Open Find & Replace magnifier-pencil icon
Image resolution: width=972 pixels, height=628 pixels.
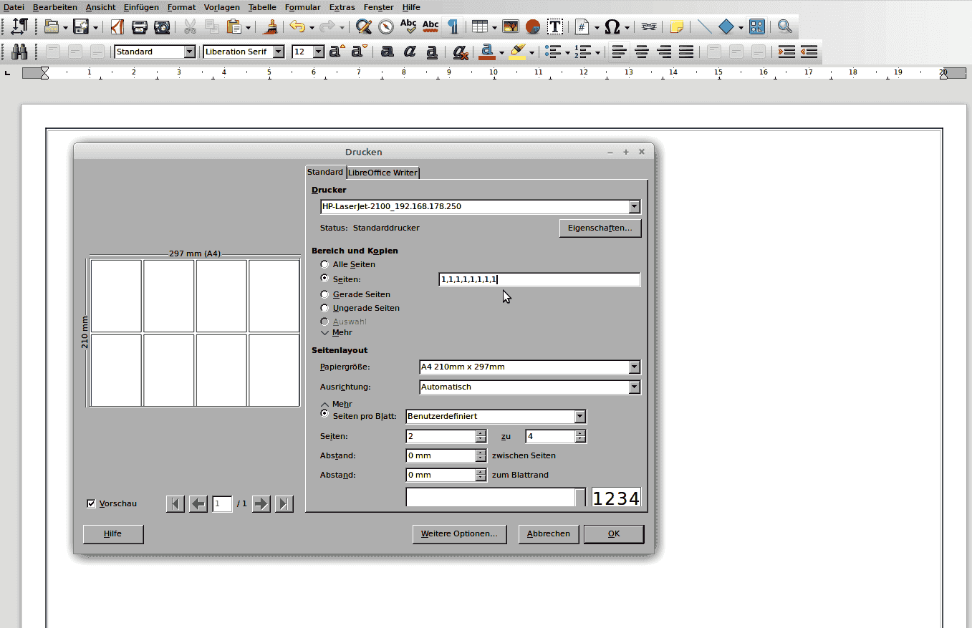[x=364, y=27]
